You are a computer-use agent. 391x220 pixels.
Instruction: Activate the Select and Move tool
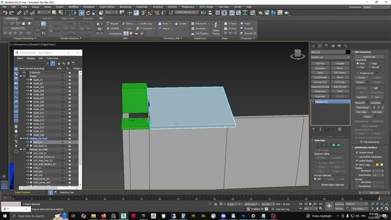[81, 12]
